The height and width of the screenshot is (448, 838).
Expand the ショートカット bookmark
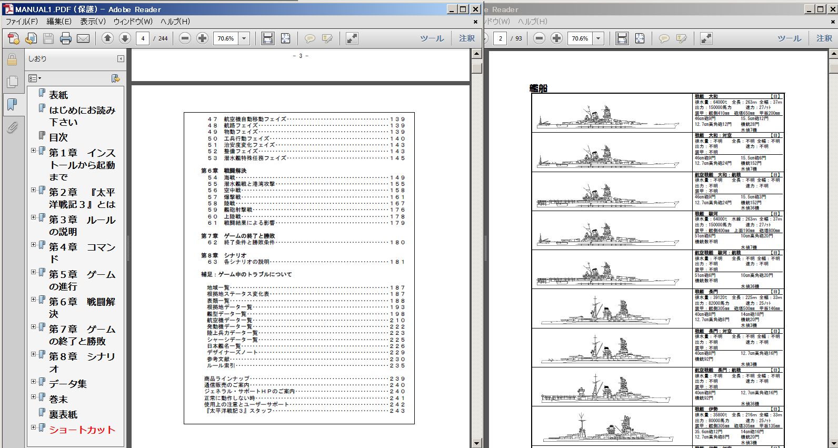point(34,427)
